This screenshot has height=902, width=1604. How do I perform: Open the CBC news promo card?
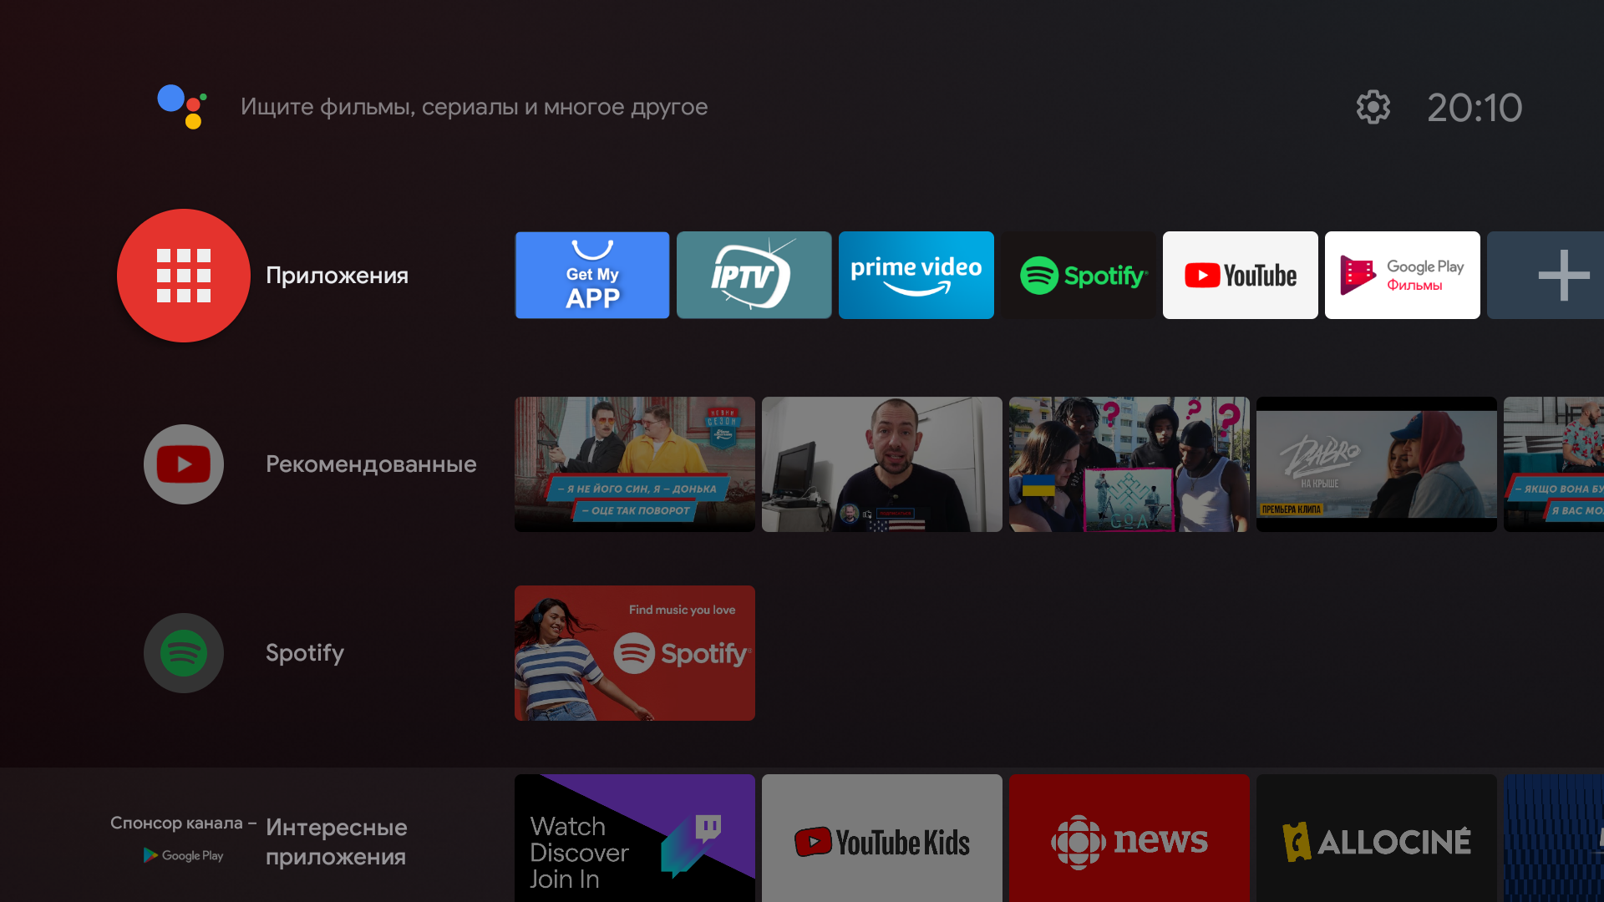click(1129, 838)
